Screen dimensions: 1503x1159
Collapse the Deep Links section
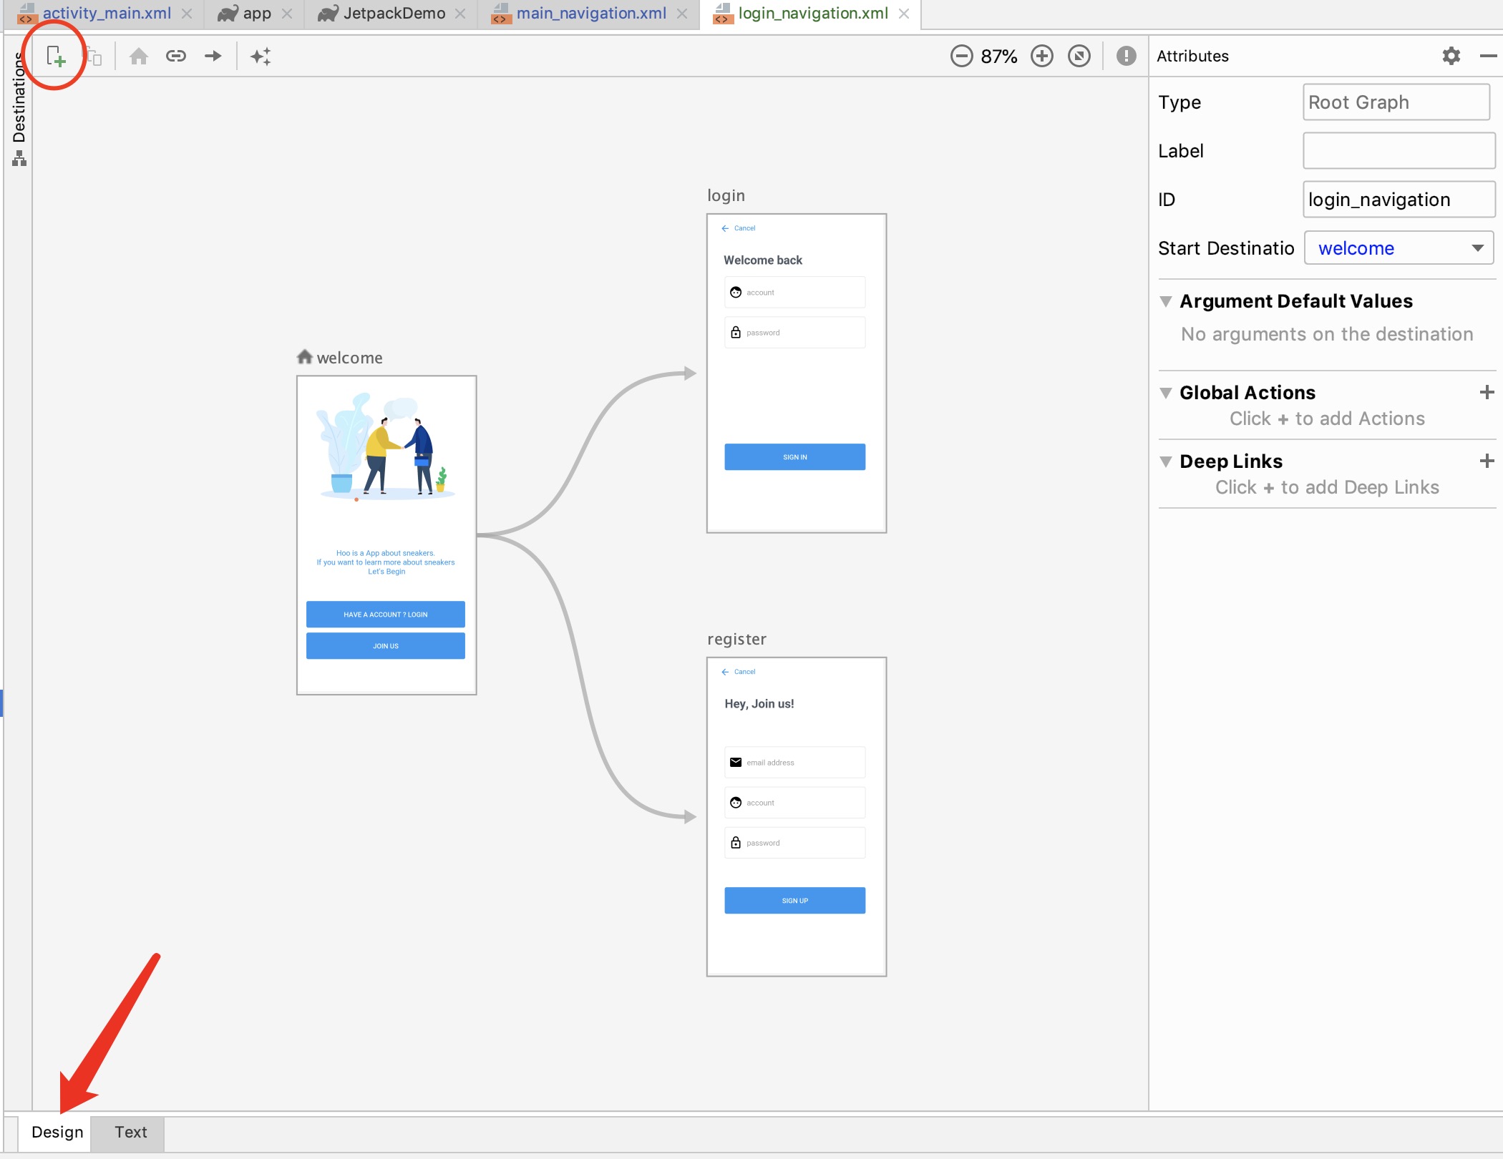pos(1166,461)
